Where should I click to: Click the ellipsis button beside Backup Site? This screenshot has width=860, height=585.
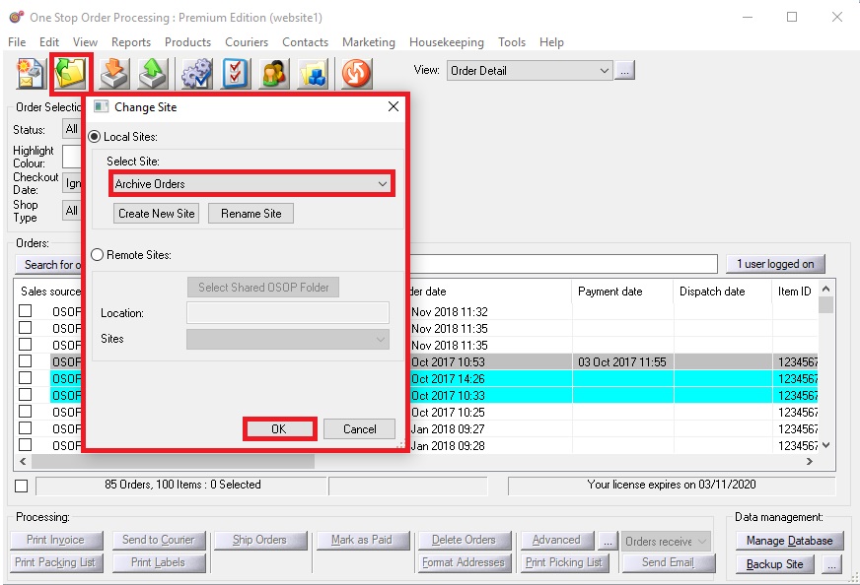click(831, 564)
